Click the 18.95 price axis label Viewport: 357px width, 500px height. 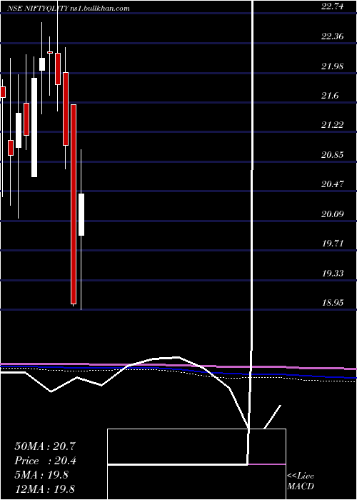tap(333, 302)
